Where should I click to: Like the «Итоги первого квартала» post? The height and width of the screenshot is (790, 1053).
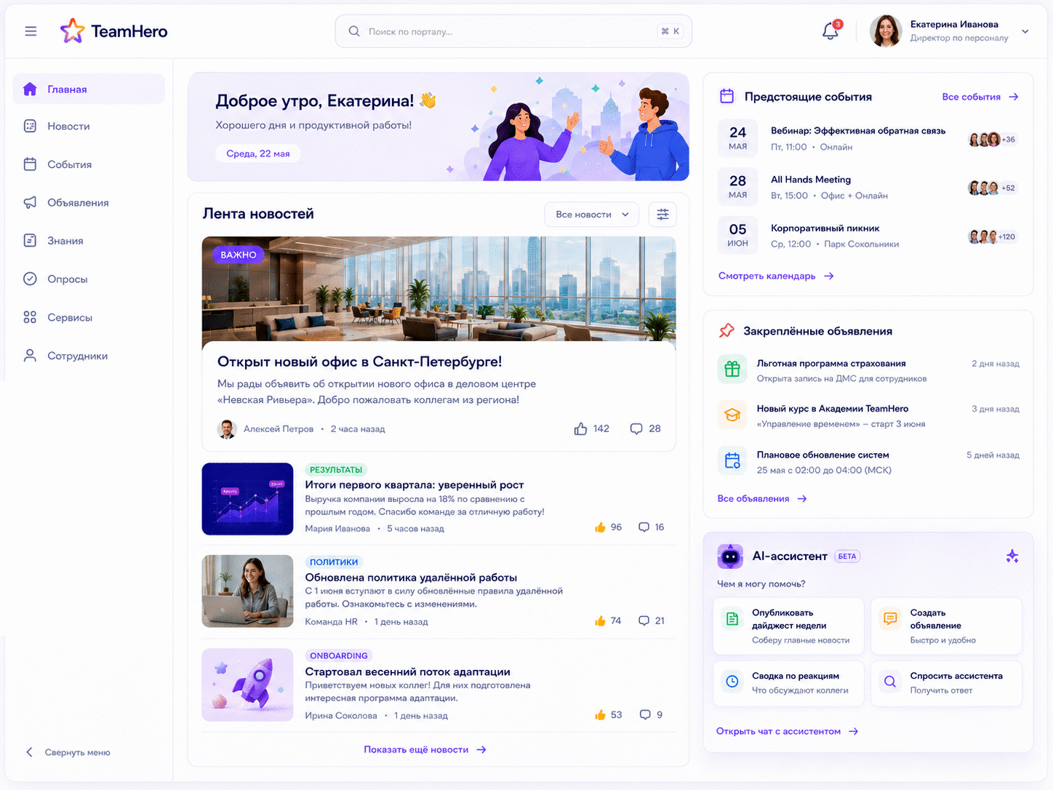coord(600,527)
